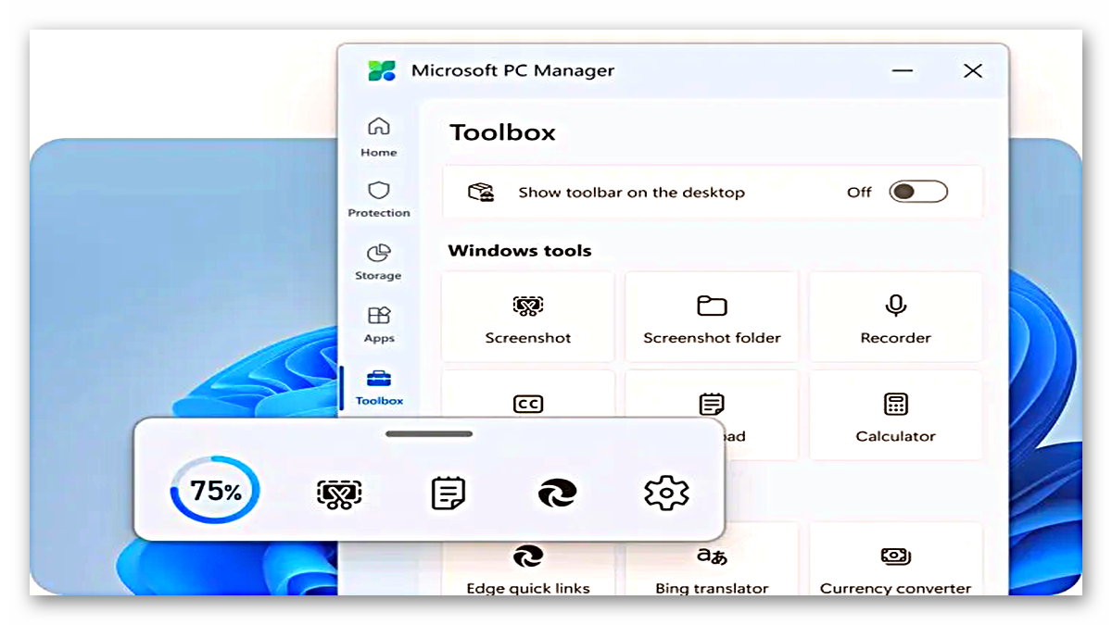This screenshot has height=625, width=1112.
Task: Open settings gear on floating toolbar
Action: click(666, 494)
